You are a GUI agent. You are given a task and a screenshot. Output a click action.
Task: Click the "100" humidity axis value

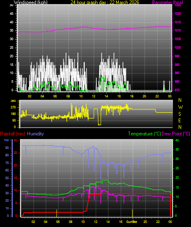coord(6,140)
